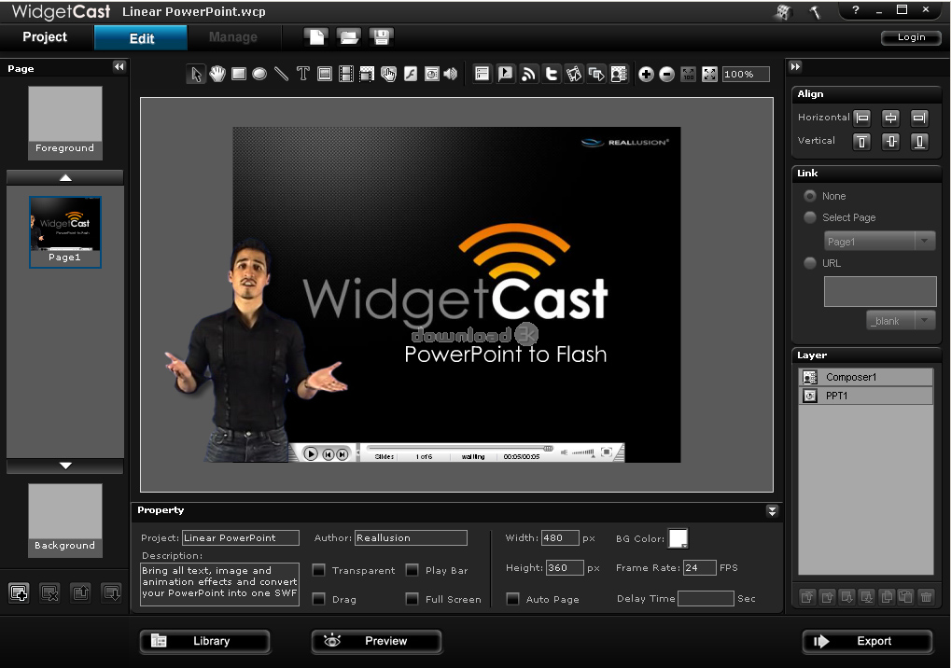
Task: Select the Page1 thumbnail
Action: 65,231
